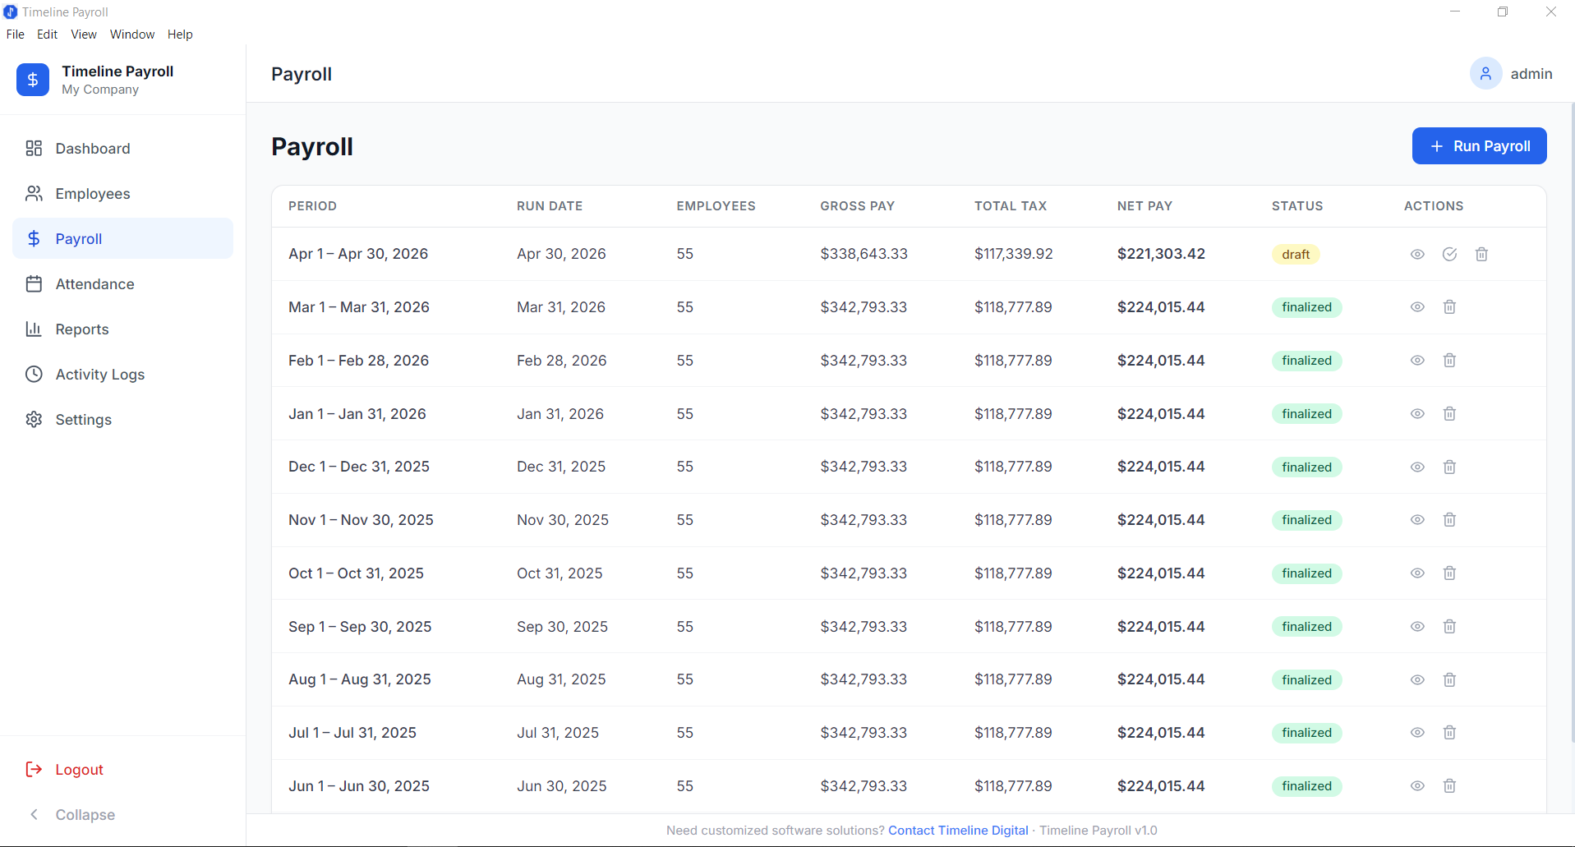
Task: Open Activity Logs via clock icon
Action: coord(34,374)
